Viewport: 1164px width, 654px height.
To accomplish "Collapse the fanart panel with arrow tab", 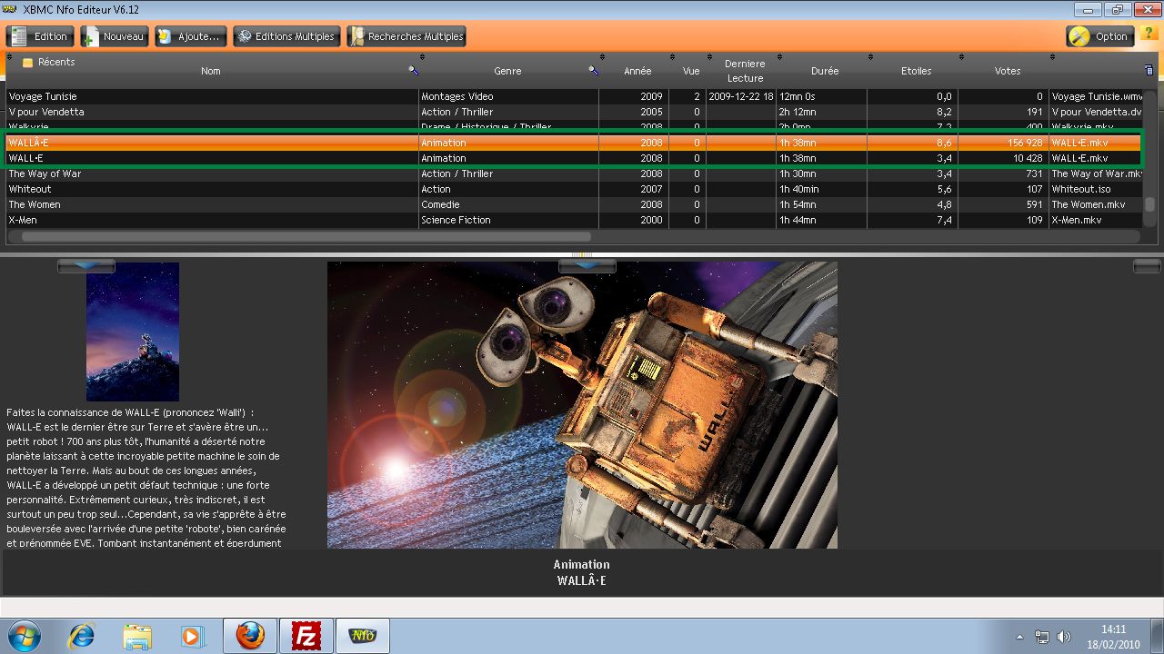I will 587,265.
